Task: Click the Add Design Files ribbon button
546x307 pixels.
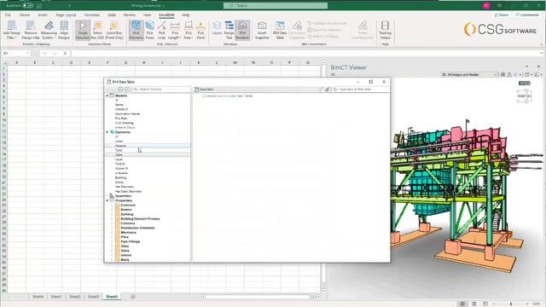Action: click(x=11, y=30)
